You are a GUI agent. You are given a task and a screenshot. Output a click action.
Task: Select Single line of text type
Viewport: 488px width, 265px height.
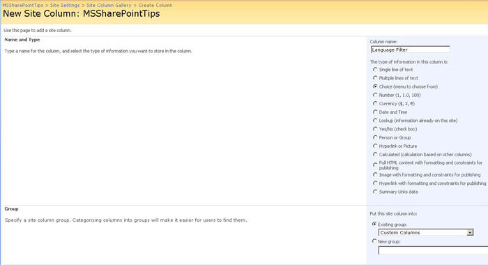pyautogui.click(x=375, y=70)
